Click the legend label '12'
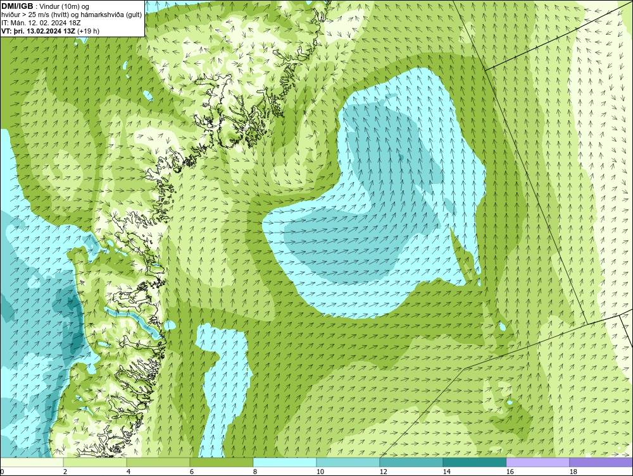The height and width of the screenshot is (476, 633). pyautogui.click(x=384, y=472)
